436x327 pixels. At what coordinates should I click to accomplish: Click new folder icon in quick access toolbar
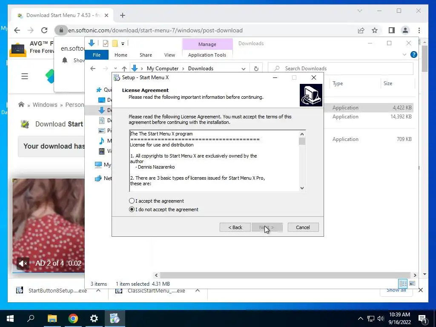115,43
